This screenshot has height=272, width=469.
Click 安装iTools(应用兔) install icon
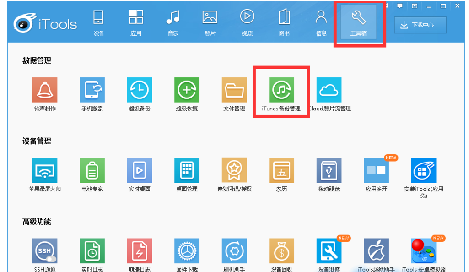point(424,170)
